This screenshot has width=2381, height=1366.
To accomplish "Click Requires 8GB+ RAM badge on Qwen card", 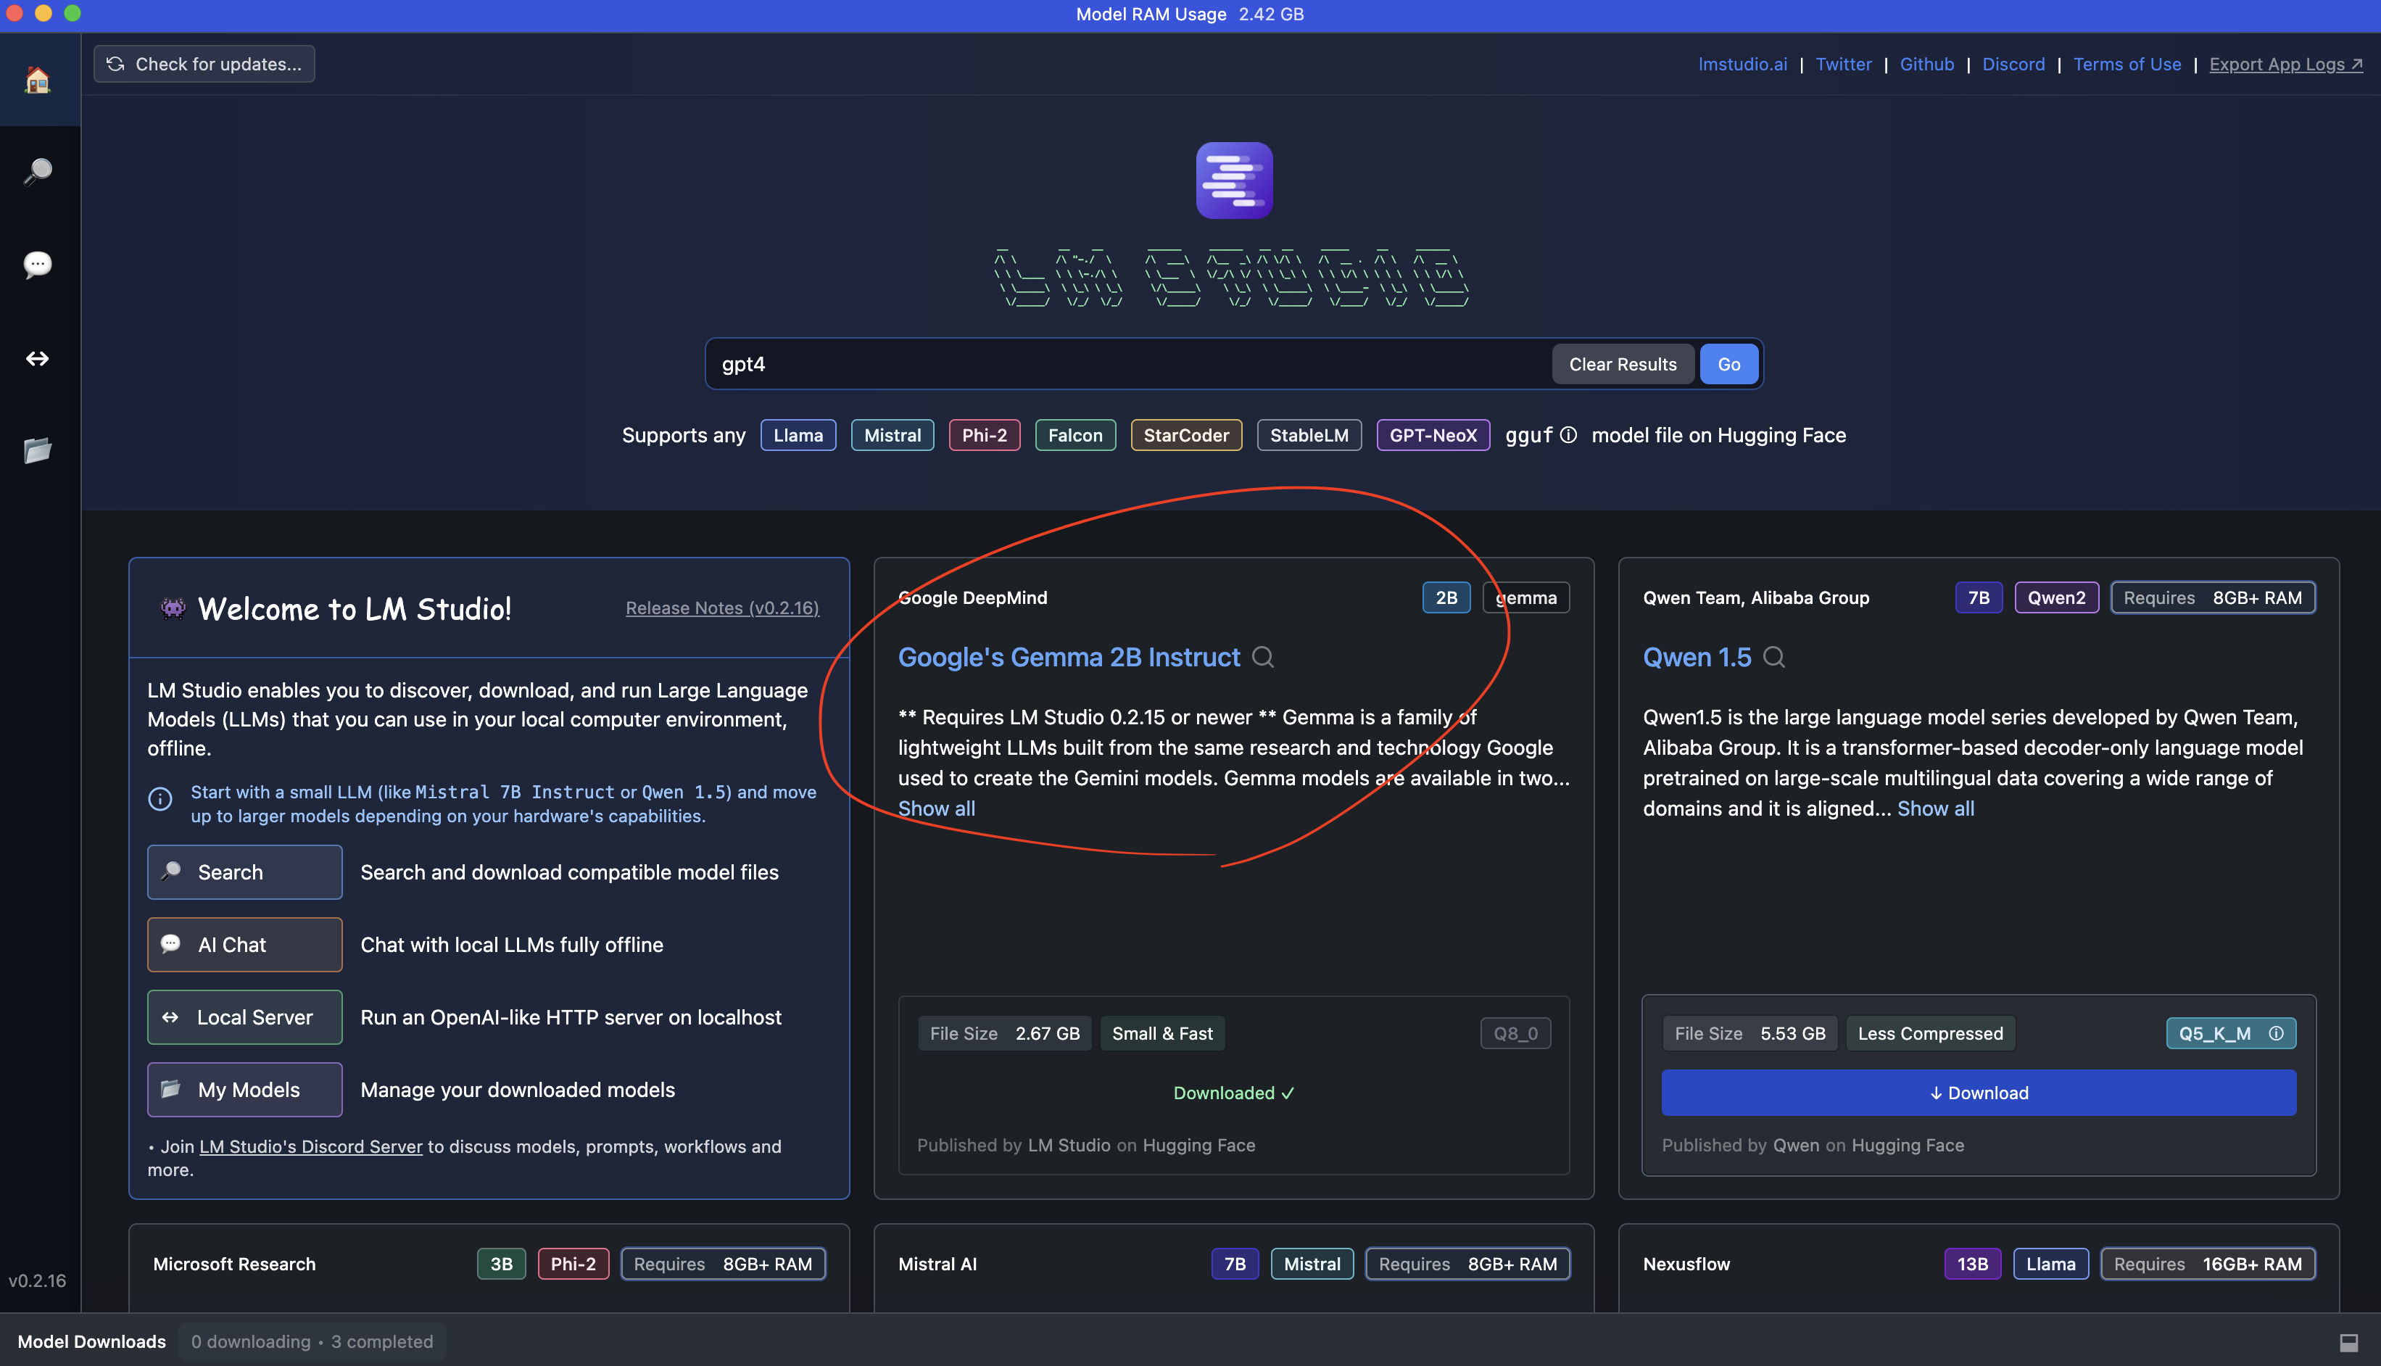I will click(2212, 597).
